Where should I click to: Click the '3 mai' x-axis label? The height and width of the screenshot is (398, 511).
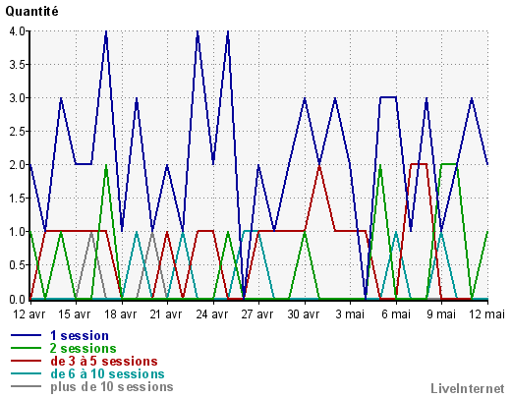350,314
